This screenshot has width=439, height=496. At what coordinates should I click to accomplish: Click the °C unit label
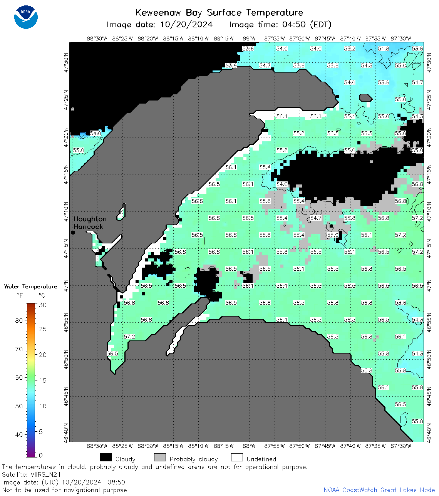pos(42,296)
